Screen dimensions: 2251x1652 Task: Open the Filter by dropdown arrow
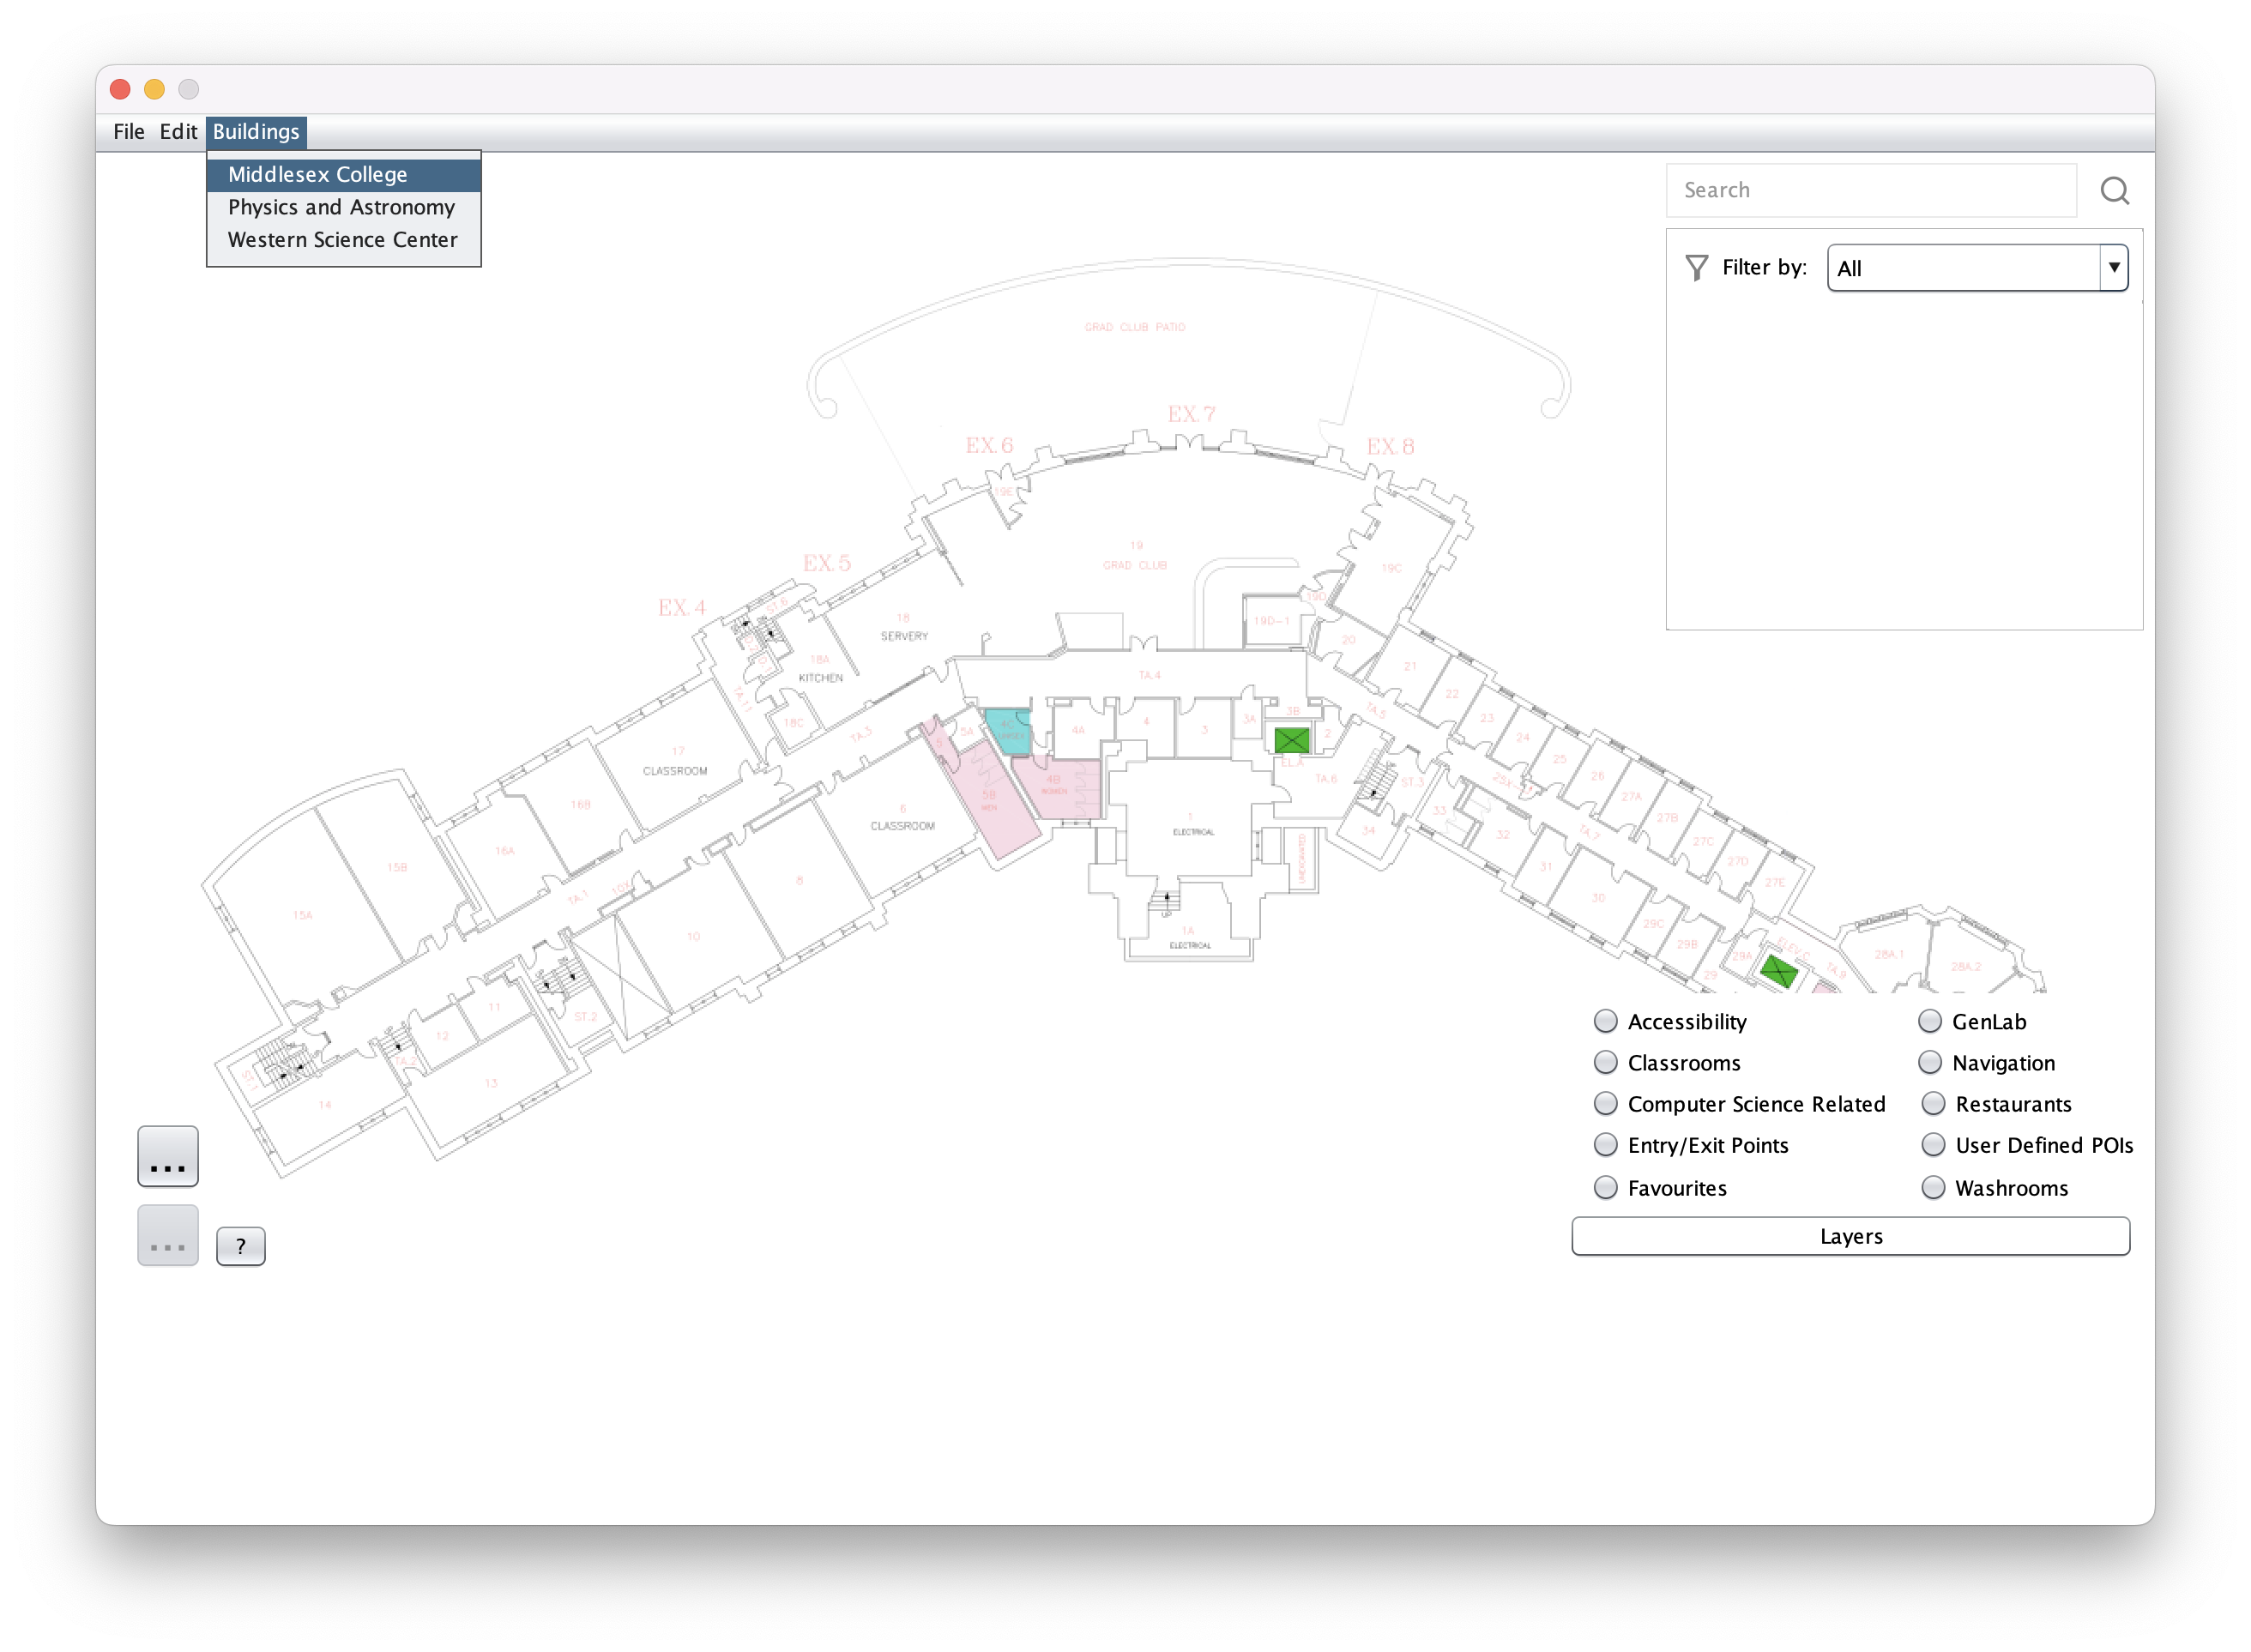tap(2113, 268)
